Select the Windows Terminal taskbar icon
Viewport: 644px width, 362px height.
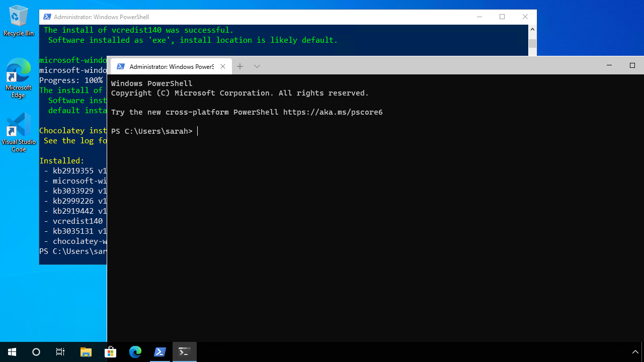pyautogui.click(x=184, y=351)
